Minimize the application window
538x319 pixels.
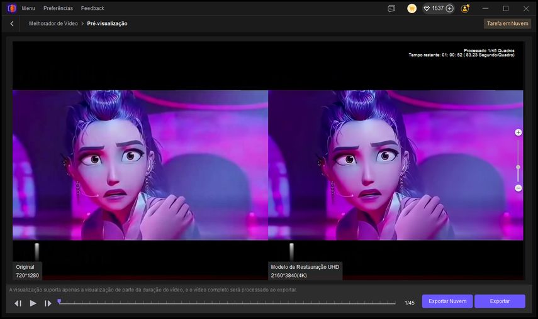(485, 9)
